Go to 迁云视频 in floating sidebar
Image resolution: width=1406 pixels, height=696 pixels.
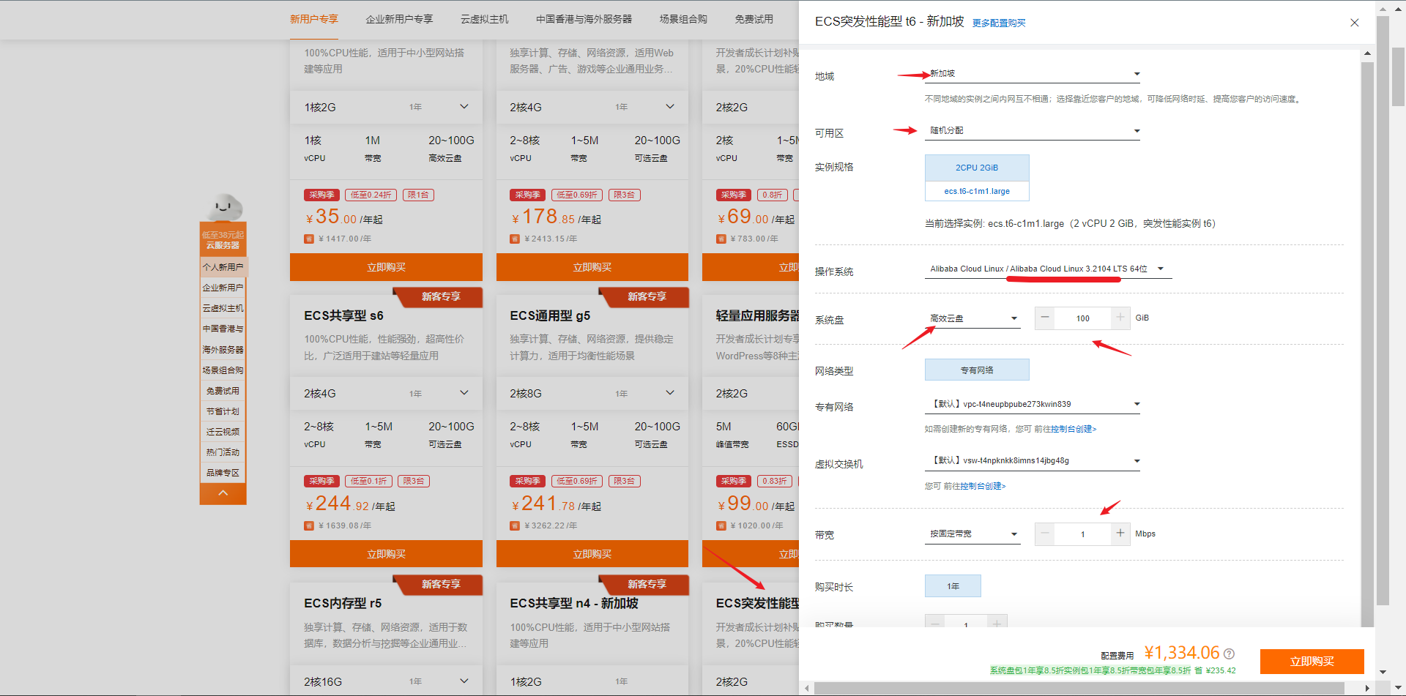point(223,432)
